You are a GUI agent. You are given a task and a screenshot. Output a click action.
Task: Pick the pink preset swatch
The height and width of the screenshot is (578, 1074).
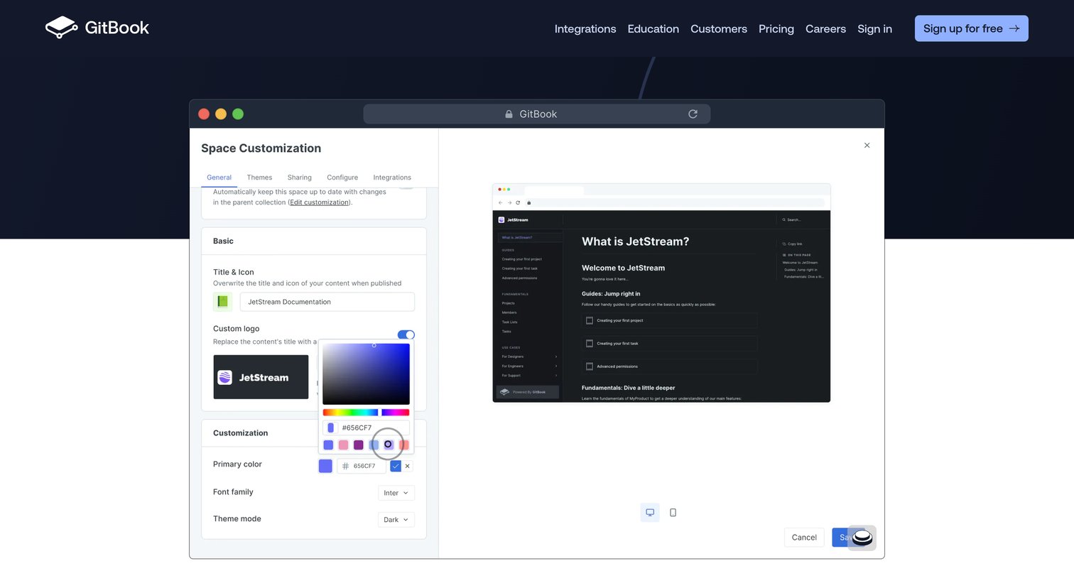click(x=343, y=445)
